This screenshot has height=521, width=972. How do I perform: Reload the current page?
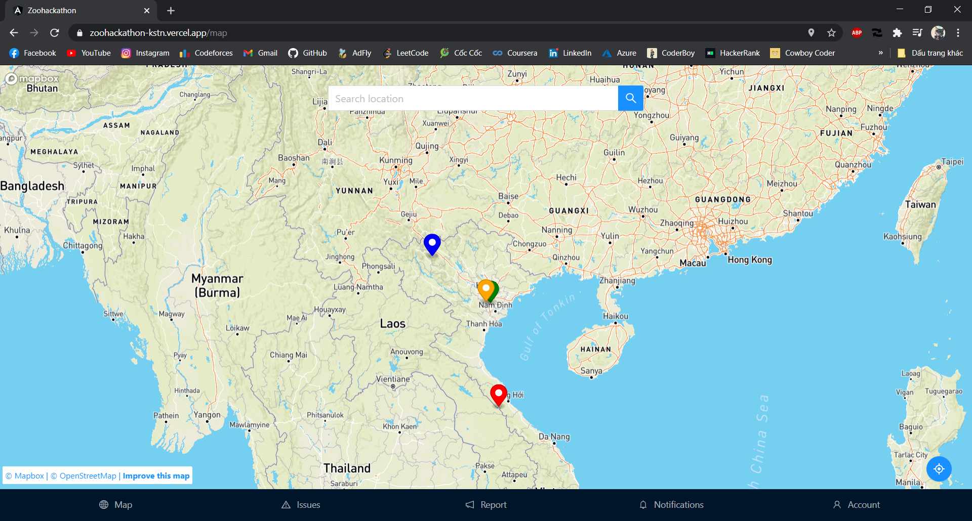[55, 33]
